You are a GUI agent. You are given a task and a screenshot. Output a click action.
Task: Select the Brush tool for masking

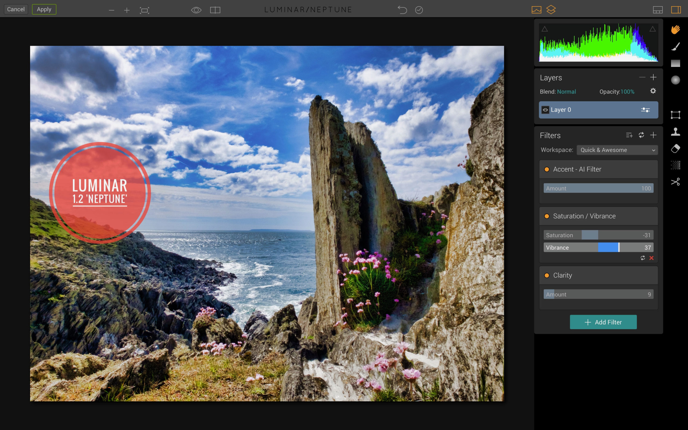click(676, 46)
